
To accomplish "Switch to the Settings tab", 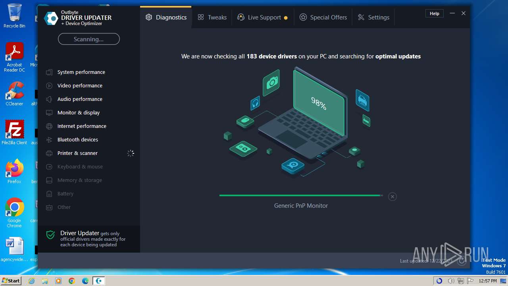I will 373,17.
